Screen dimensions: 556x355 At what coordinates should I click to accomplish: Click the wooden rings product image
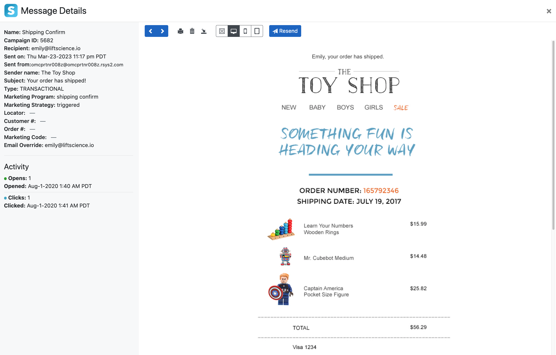point(281,229)
